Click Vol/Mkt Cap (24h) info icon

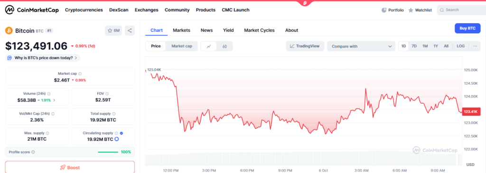coord(53,114)
